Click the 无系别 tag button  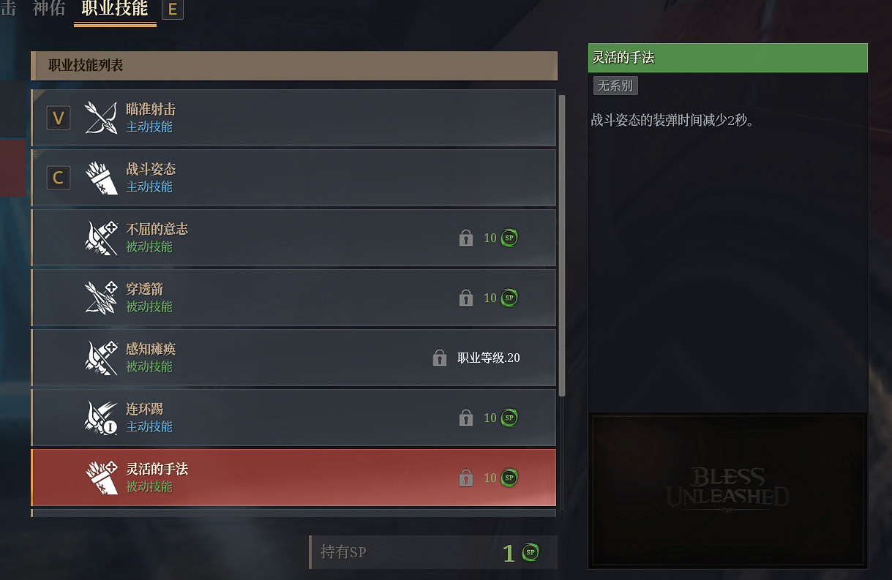coord(615,86)
